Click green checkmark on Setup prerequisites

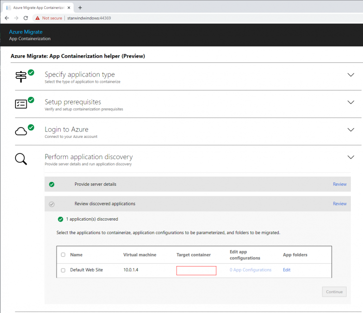pos(31,100)
